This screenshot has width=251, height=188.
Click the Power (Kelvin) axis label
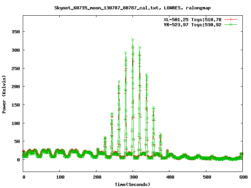pos(4,94)
